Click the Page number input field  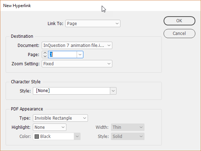63,55
